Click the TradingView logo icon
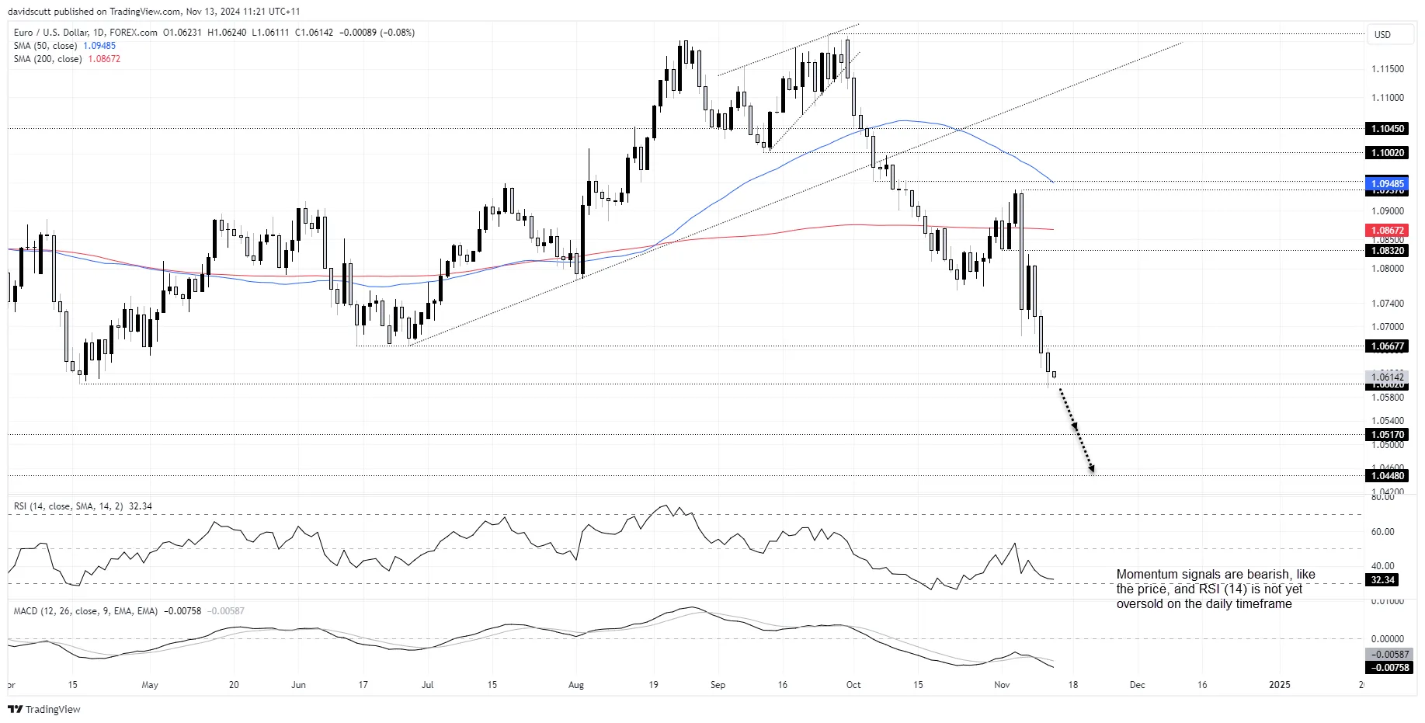The width and height of the screenshot is (1425, 723). [x=15, y=709]
